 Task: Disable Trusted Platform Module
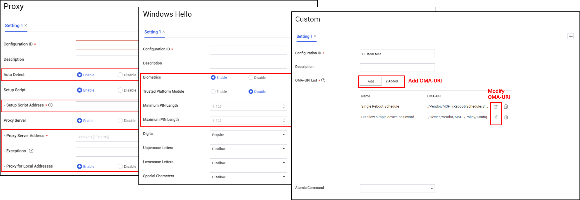tap(251, 92)
